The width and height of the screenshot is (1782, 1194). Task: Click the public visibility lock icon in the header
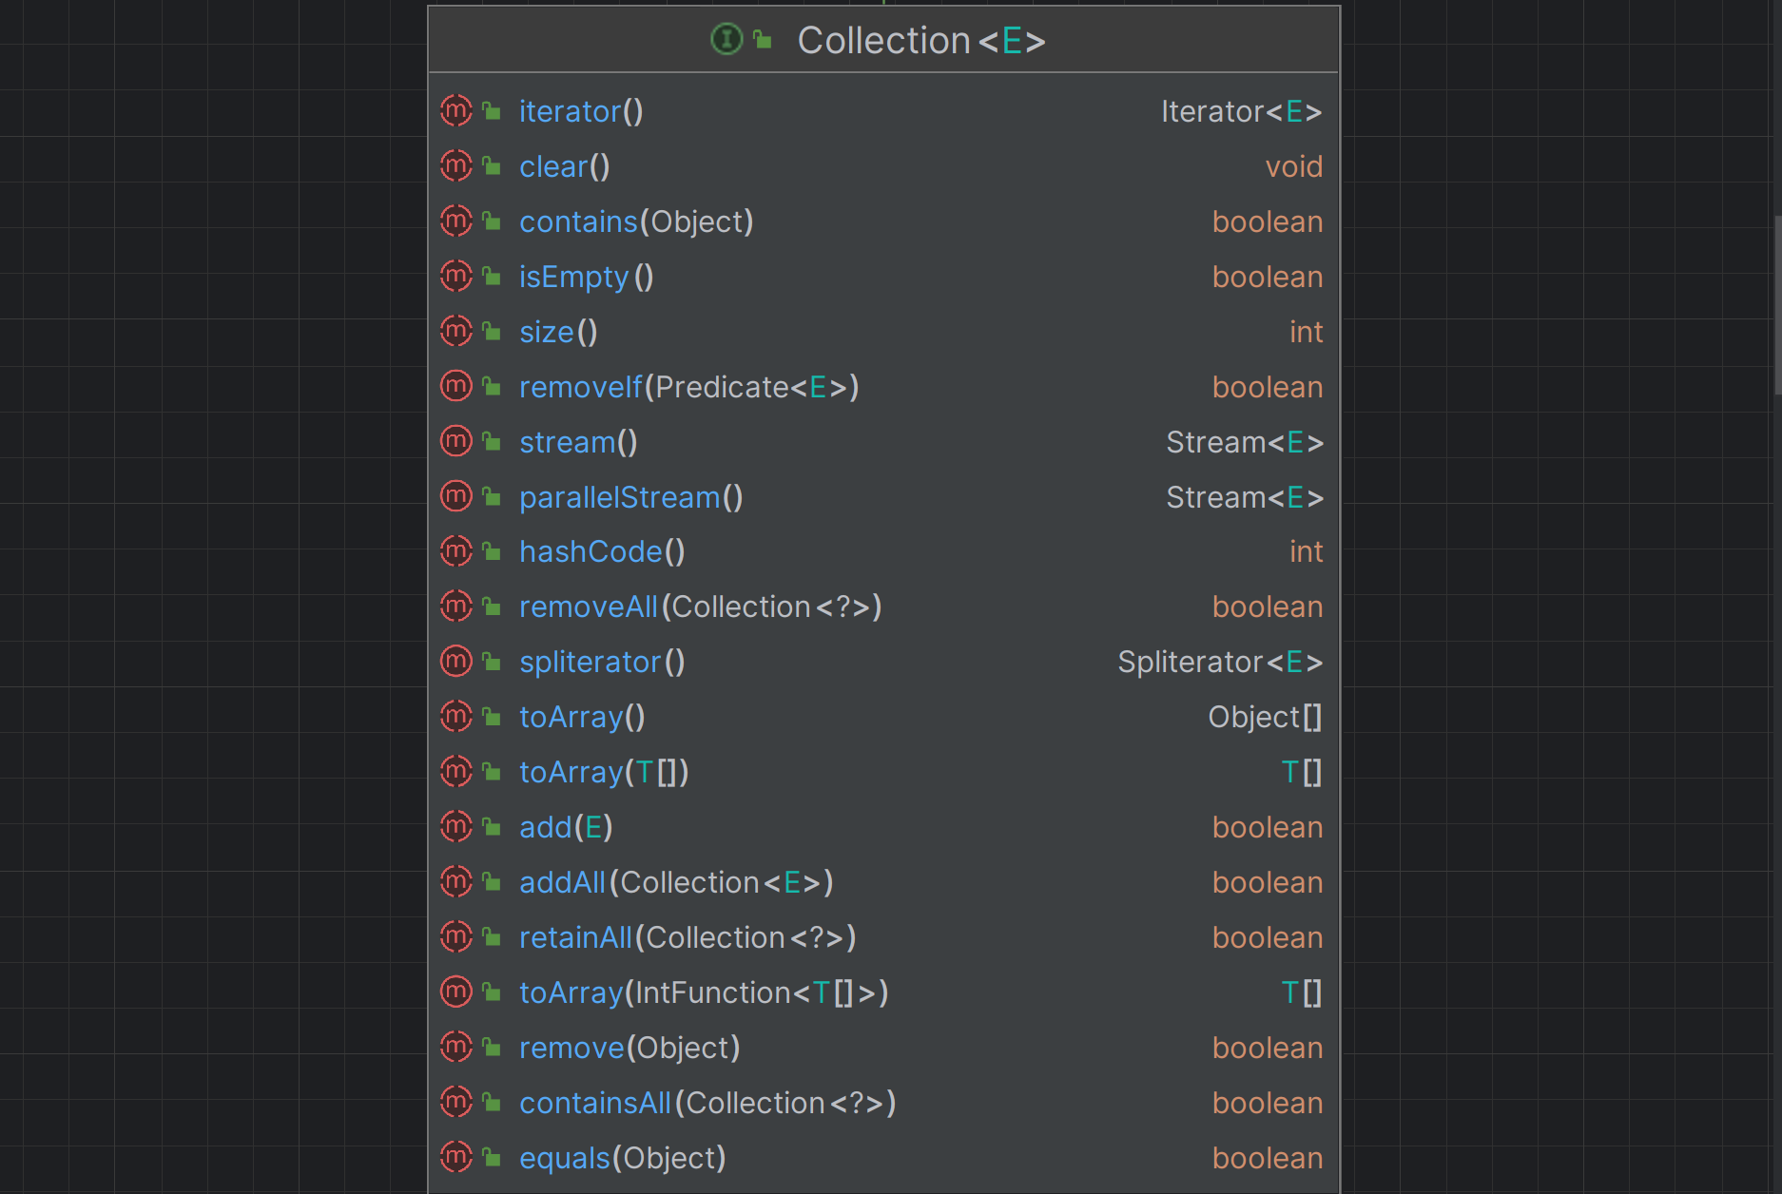pyautogui.click(x=763, y=39)
